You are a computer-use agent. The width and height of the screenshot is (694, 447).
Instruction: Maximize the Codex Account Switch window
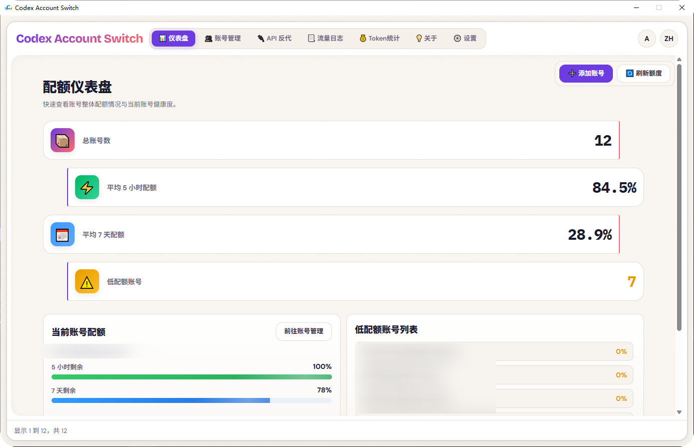659,8
